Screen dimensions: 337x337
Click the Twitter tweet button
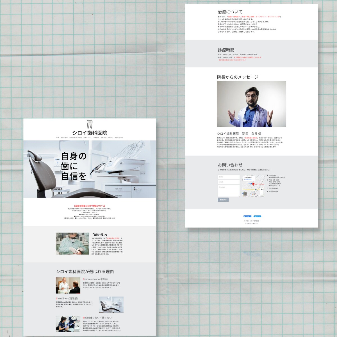point(257,217)
